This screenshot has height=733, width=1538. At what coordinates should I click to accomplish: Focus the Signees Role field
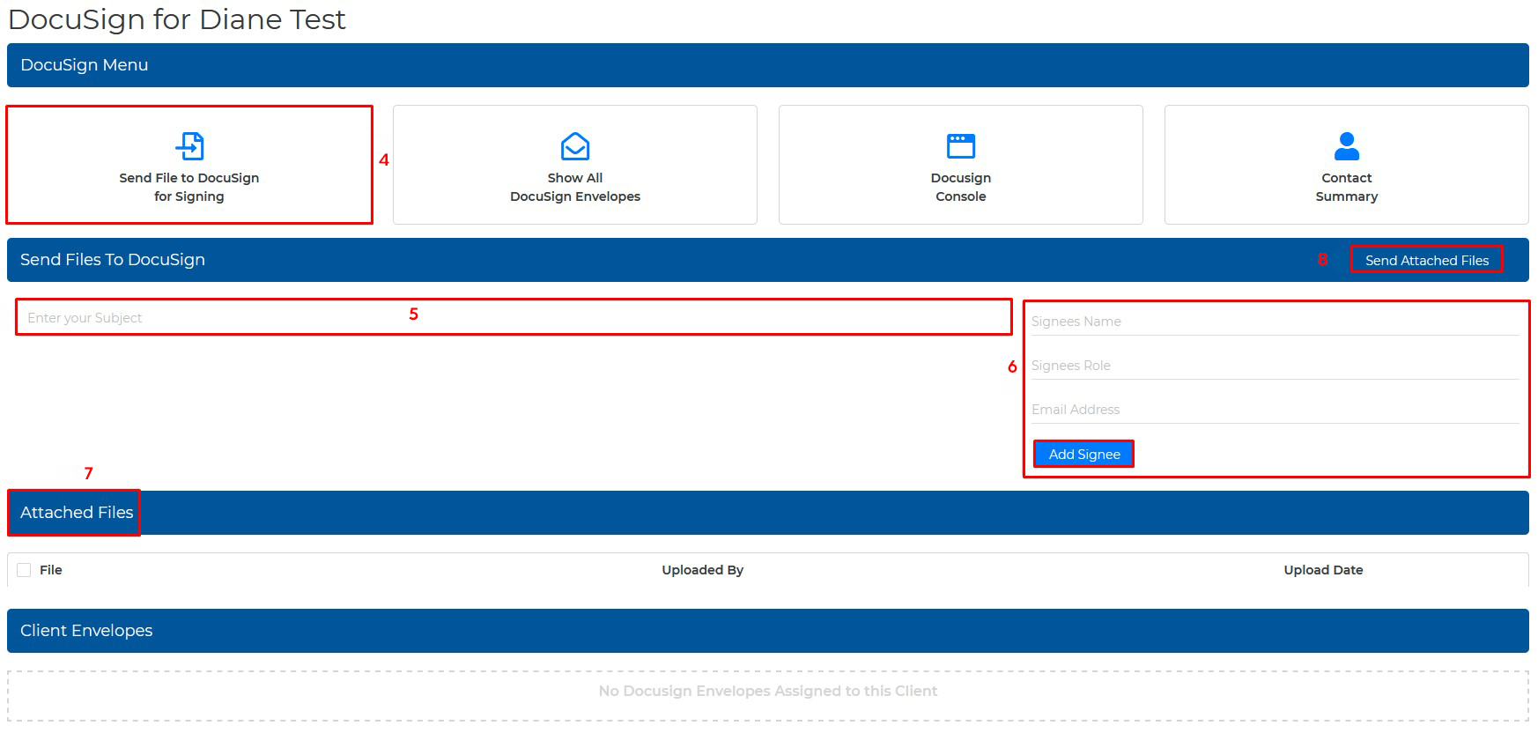point(1276,366)
